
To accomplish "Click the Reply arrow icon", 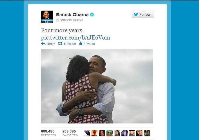I will tap(43, 44).
